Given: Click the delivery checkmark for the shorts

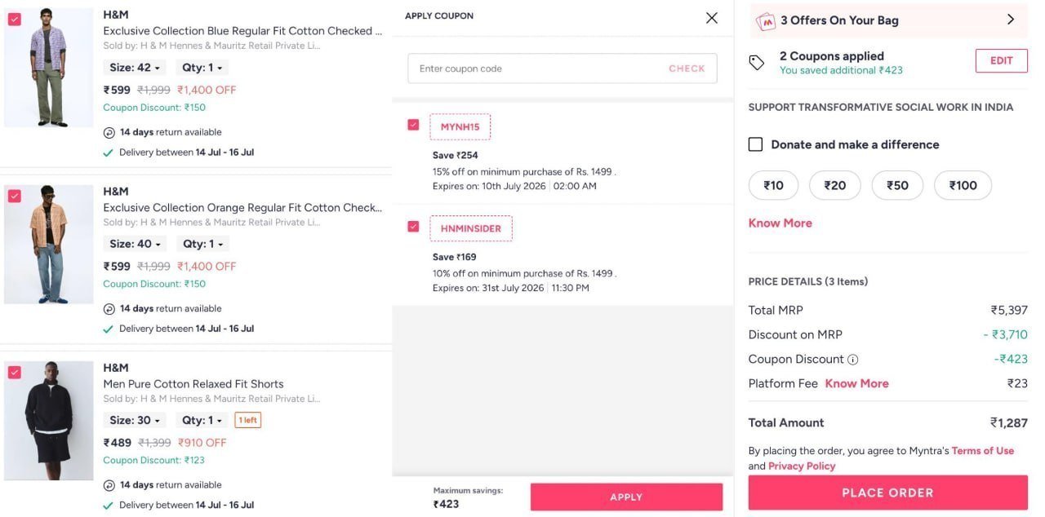Looking at the screenshot, I should pyautogui.click(x=108, y=505).
